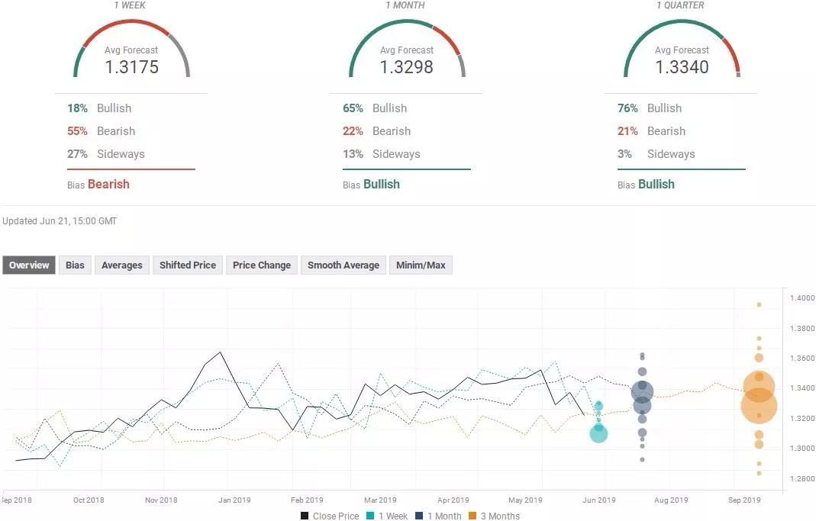Toggle Close Price series in legend
Image resolution: width=816 pixels, height=521 pixels.
click(329, 516)
